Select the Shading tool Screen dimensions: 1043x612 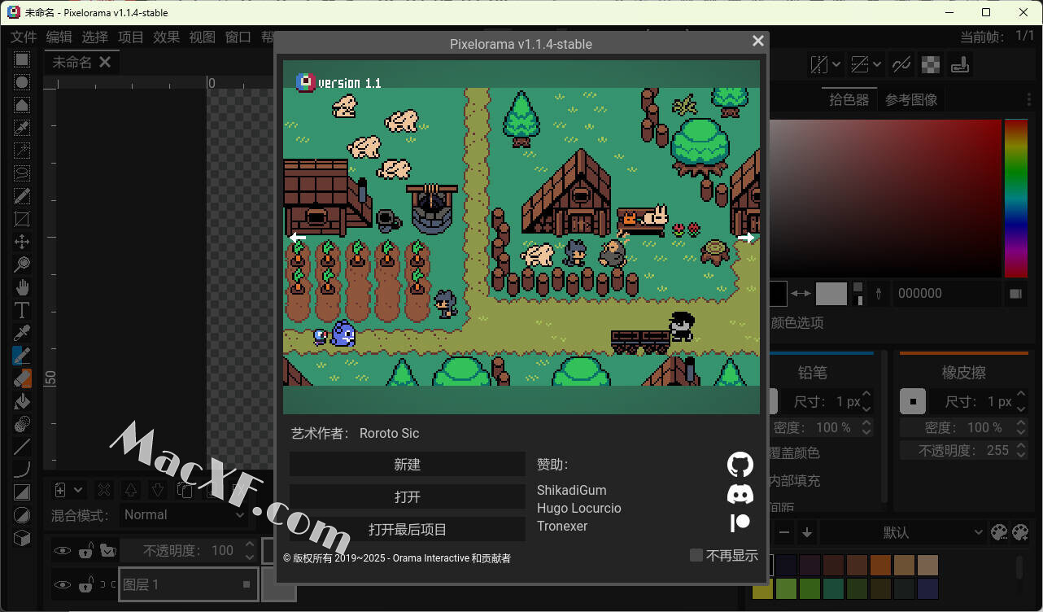[22, 424]
